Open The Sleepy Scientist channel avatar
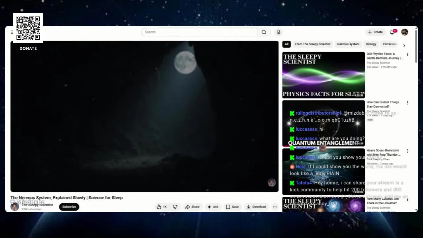This screenshot has width=423, height=238. 15,207
